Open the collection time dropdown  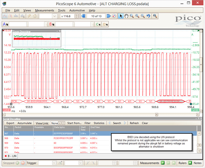(54, 16)
